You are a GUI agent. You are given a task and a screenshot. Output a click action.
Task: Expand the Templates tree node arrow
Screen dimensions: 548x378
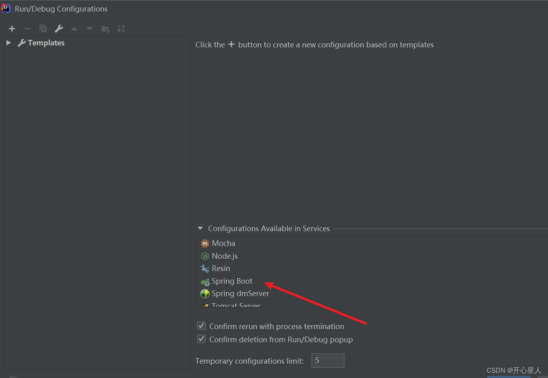click(8, 43)
